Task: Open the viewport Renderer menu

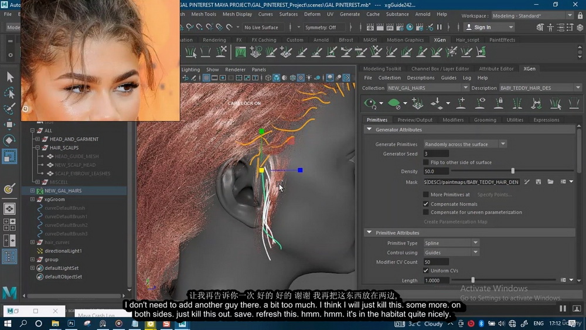Action: [x=235, y=70]
